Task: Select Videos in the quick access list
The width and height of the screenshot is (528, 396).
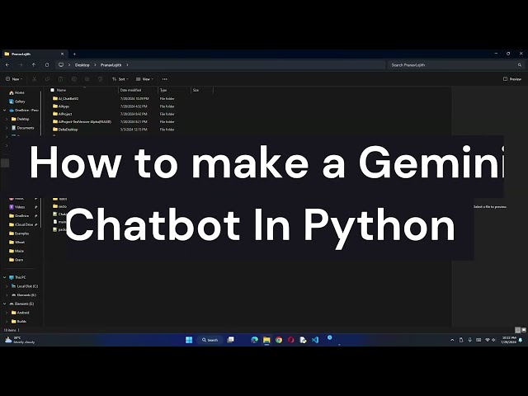Action: point(16,207)
